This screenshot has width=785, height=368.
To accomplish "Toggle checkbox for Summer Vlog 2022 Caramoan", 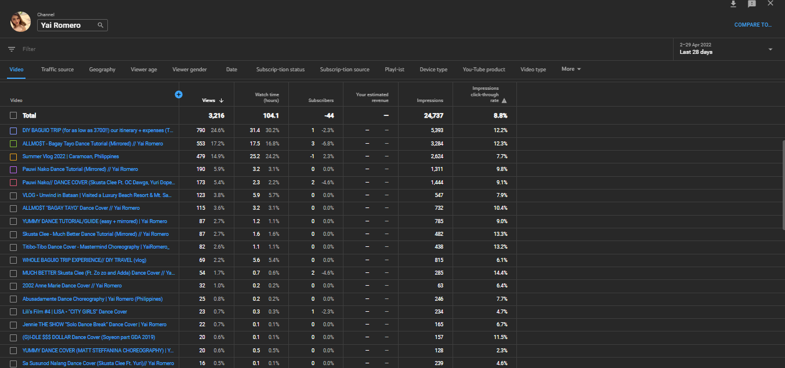I will point(13,156).
